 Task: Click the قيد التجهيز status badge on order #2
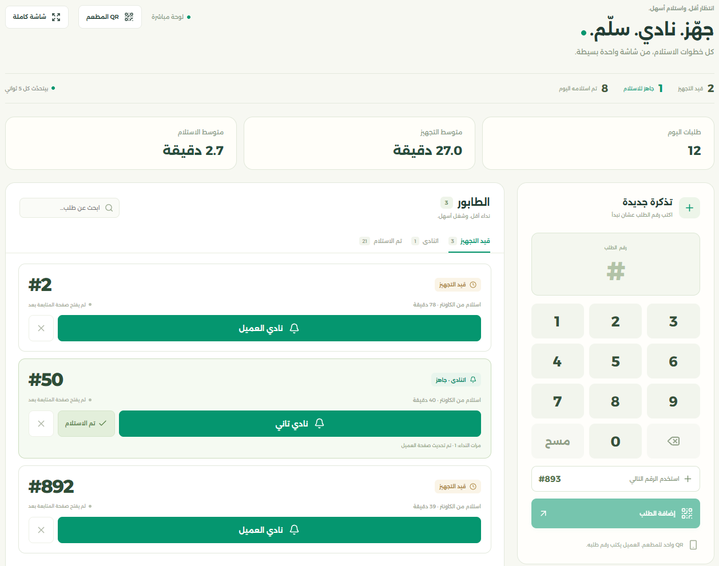click(458, 285)
